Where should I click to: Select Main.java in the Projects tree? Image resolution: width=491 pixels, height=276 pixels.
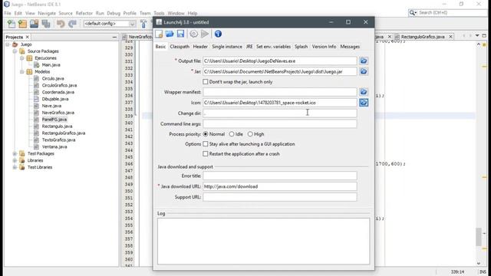pyautogui.click(x=51, y=64)
